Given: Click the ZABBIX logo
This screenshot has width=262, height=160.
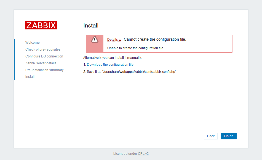Looking at the screenshot, I should [x=41, y=25].
